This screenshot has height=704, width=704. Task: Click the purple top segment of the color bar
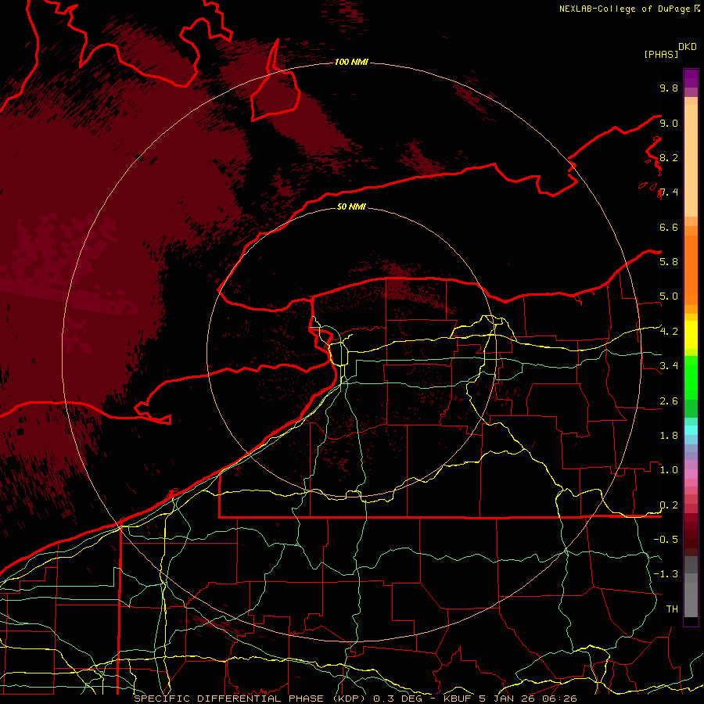pyautogui.click(x=691, y=78)
